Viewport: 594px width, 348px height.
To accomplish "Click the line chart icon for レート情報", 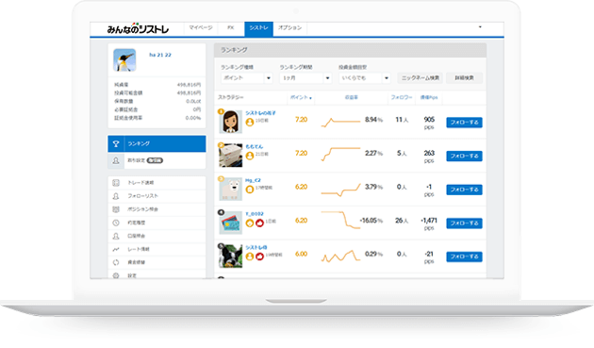I will (x=116, y=249).
